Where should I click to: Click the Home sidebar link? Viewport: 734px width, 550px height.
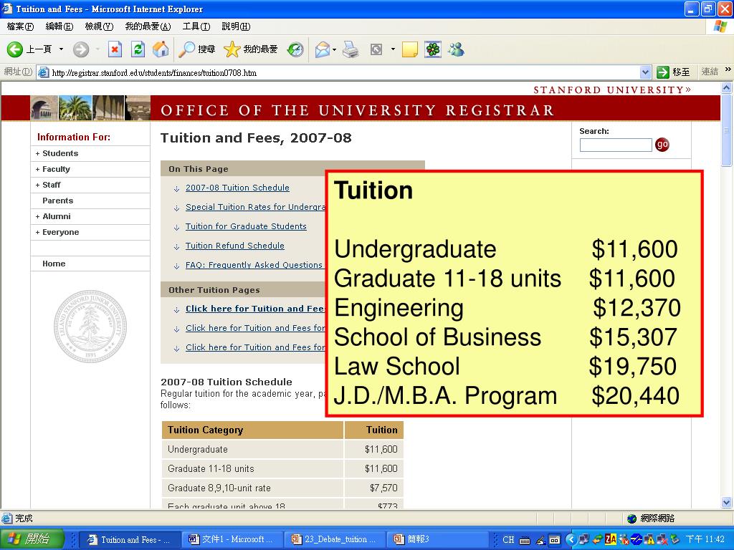[x=54, y=264]
